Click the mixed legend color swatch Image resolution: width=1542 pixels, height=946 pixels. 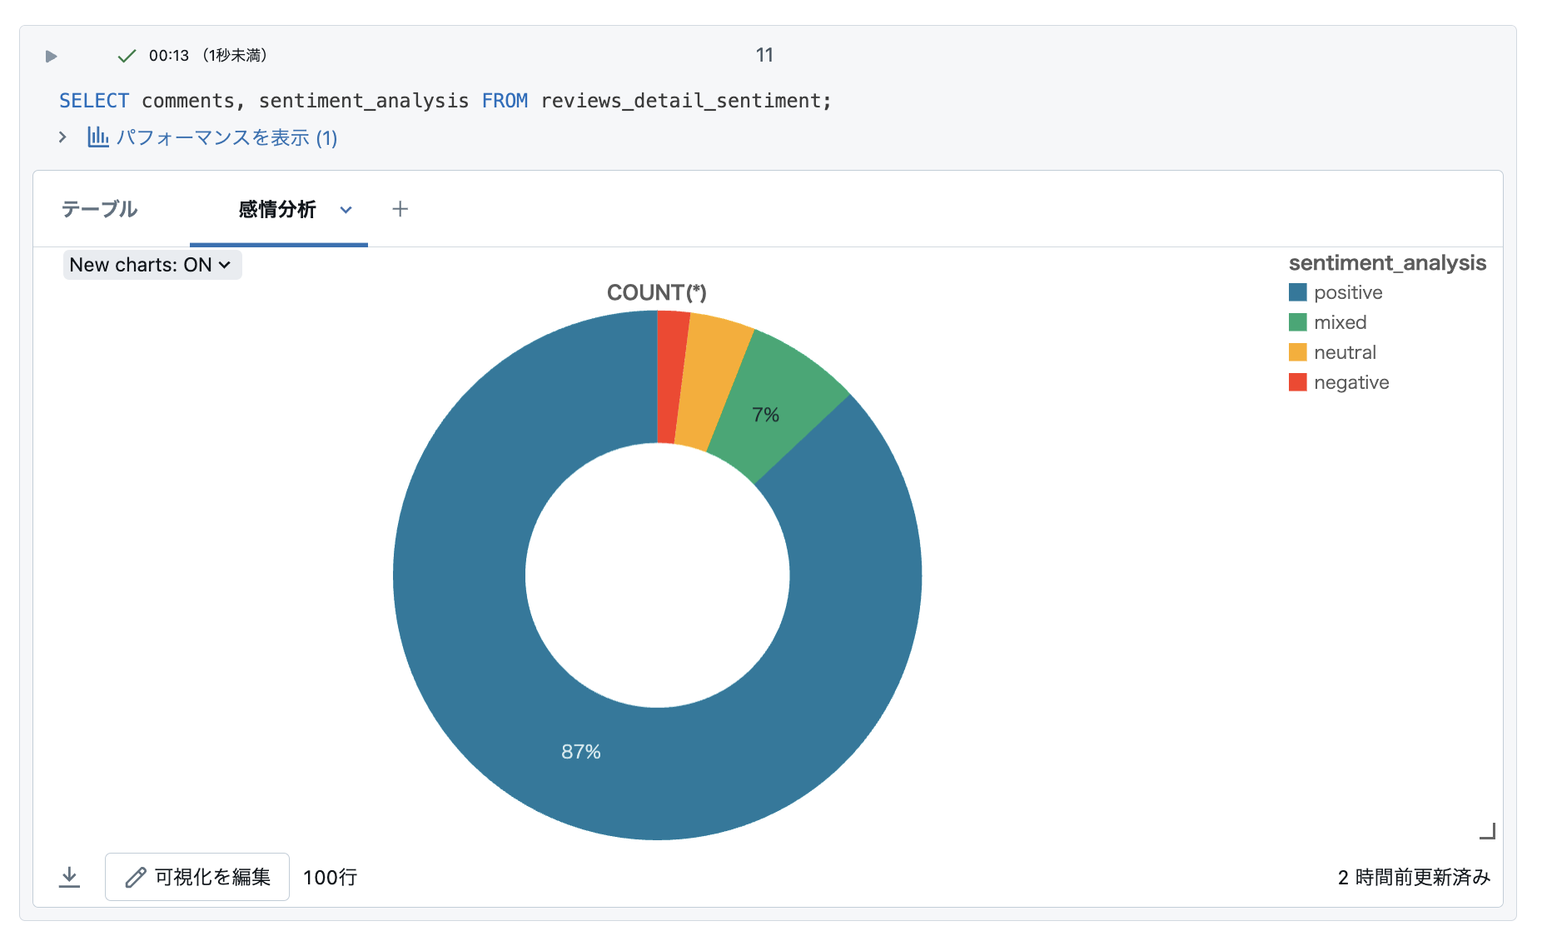(1297, 322)
